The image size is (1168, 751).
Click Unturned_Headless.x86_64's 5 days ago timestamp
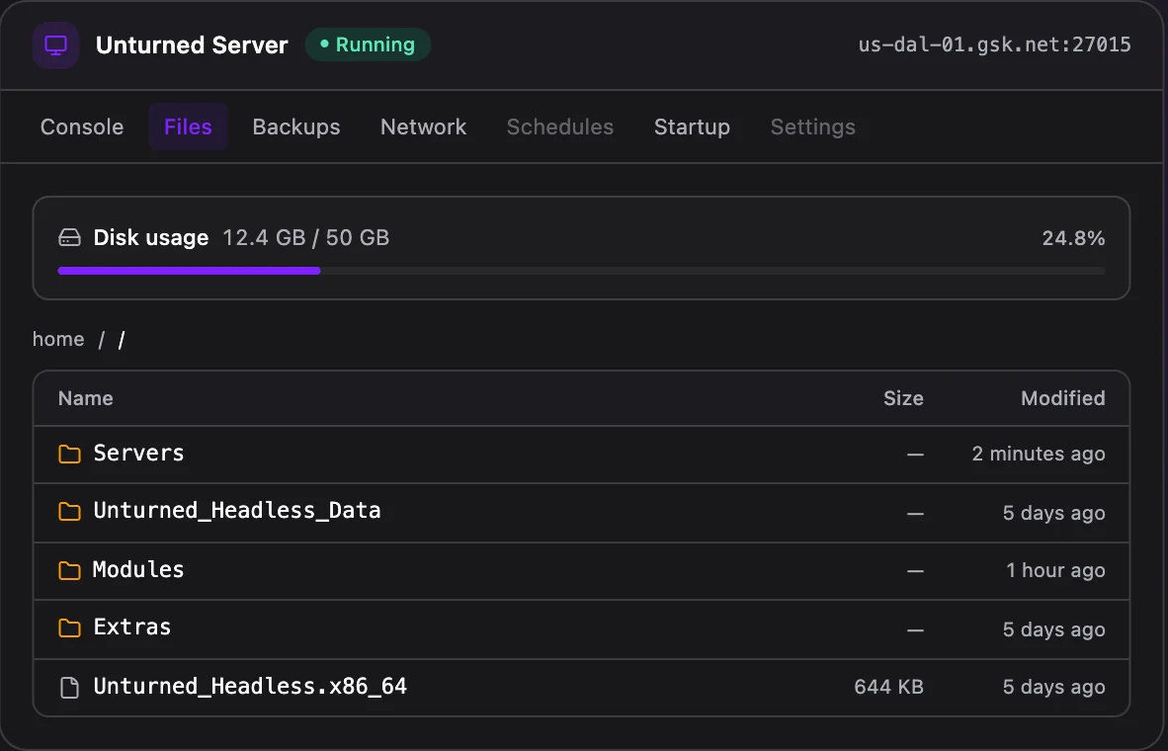click(x=1054, y=687)
